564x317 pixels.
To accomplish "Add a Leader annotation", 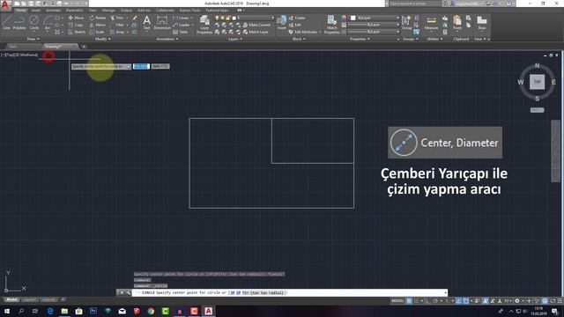I will click(182, 25).
